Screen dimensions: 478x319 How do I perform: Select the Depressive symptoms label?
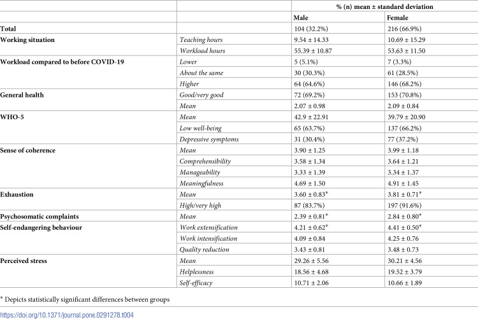[209, 139]
